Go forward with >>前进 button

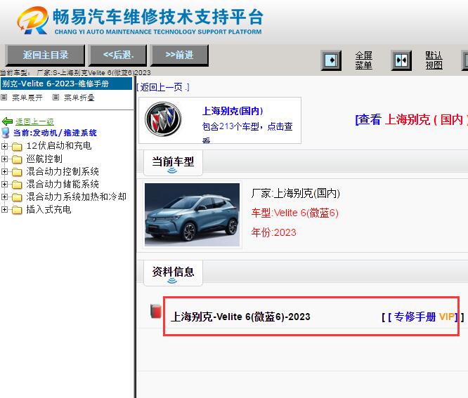point(179,55)
